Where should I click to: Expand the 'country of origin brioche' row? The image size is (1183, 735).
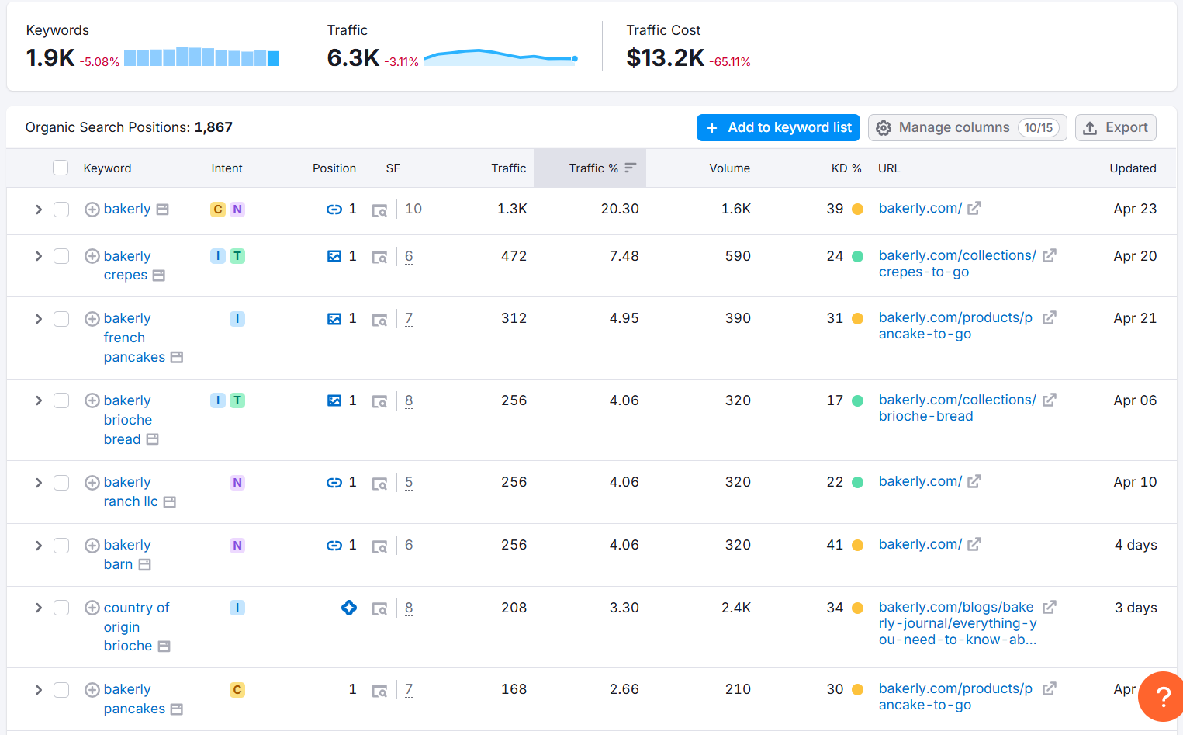tap(38, 608)
